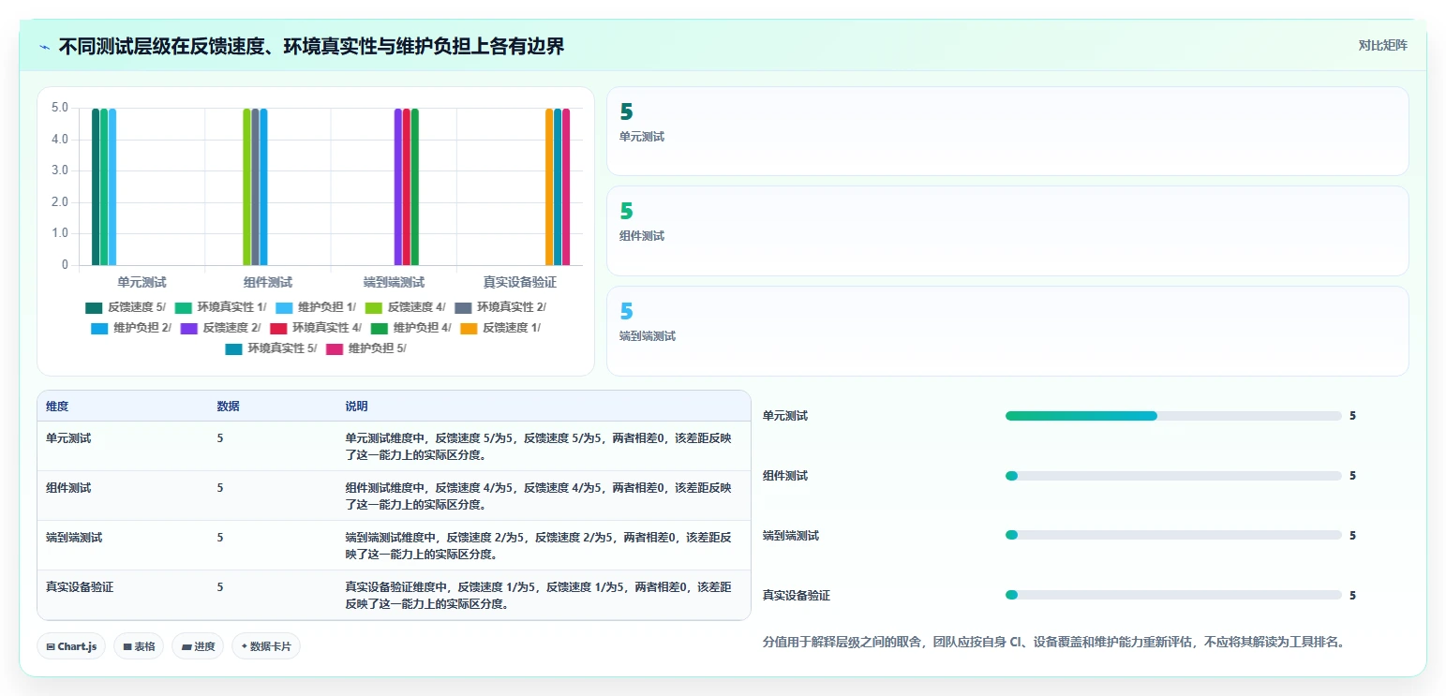
Task: Click the 组件测试 row description text
Action: coord(538,496)
